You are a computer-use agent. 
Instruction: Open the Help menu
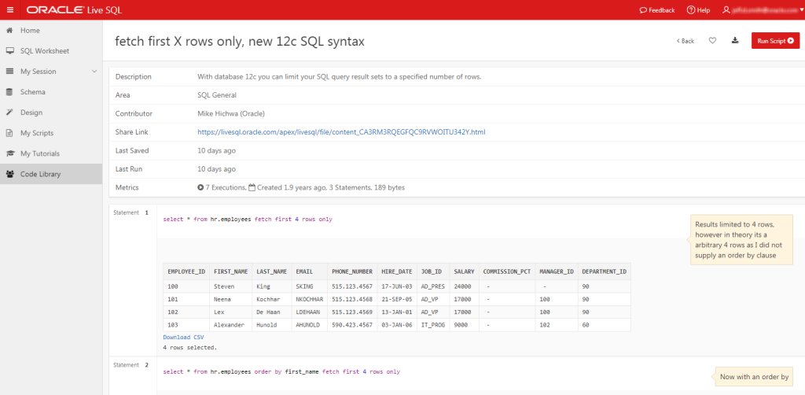699,9
